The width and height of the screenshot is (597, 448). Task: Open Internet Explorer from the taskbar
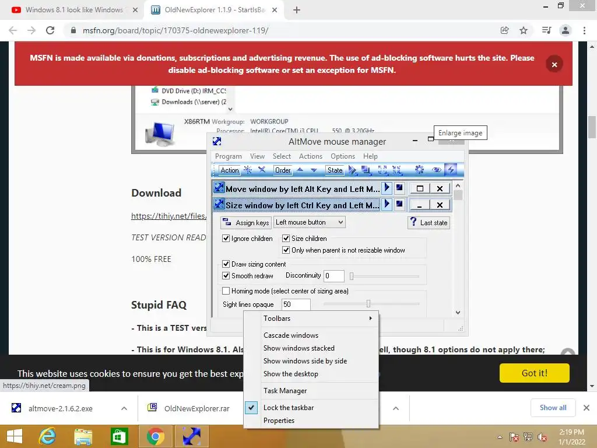47,436
